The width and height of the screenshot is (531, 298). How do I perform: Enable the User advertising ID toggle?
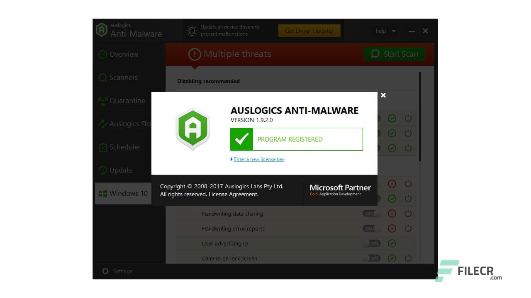pyautogui.click(x=372, y=243)
